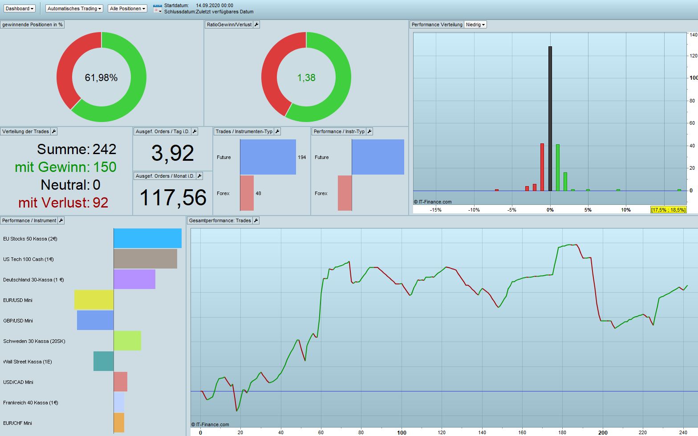Viewport: 698px width, 436px height.
Task: Click the EUR/CHF Mini label
Action: [17, 423]
